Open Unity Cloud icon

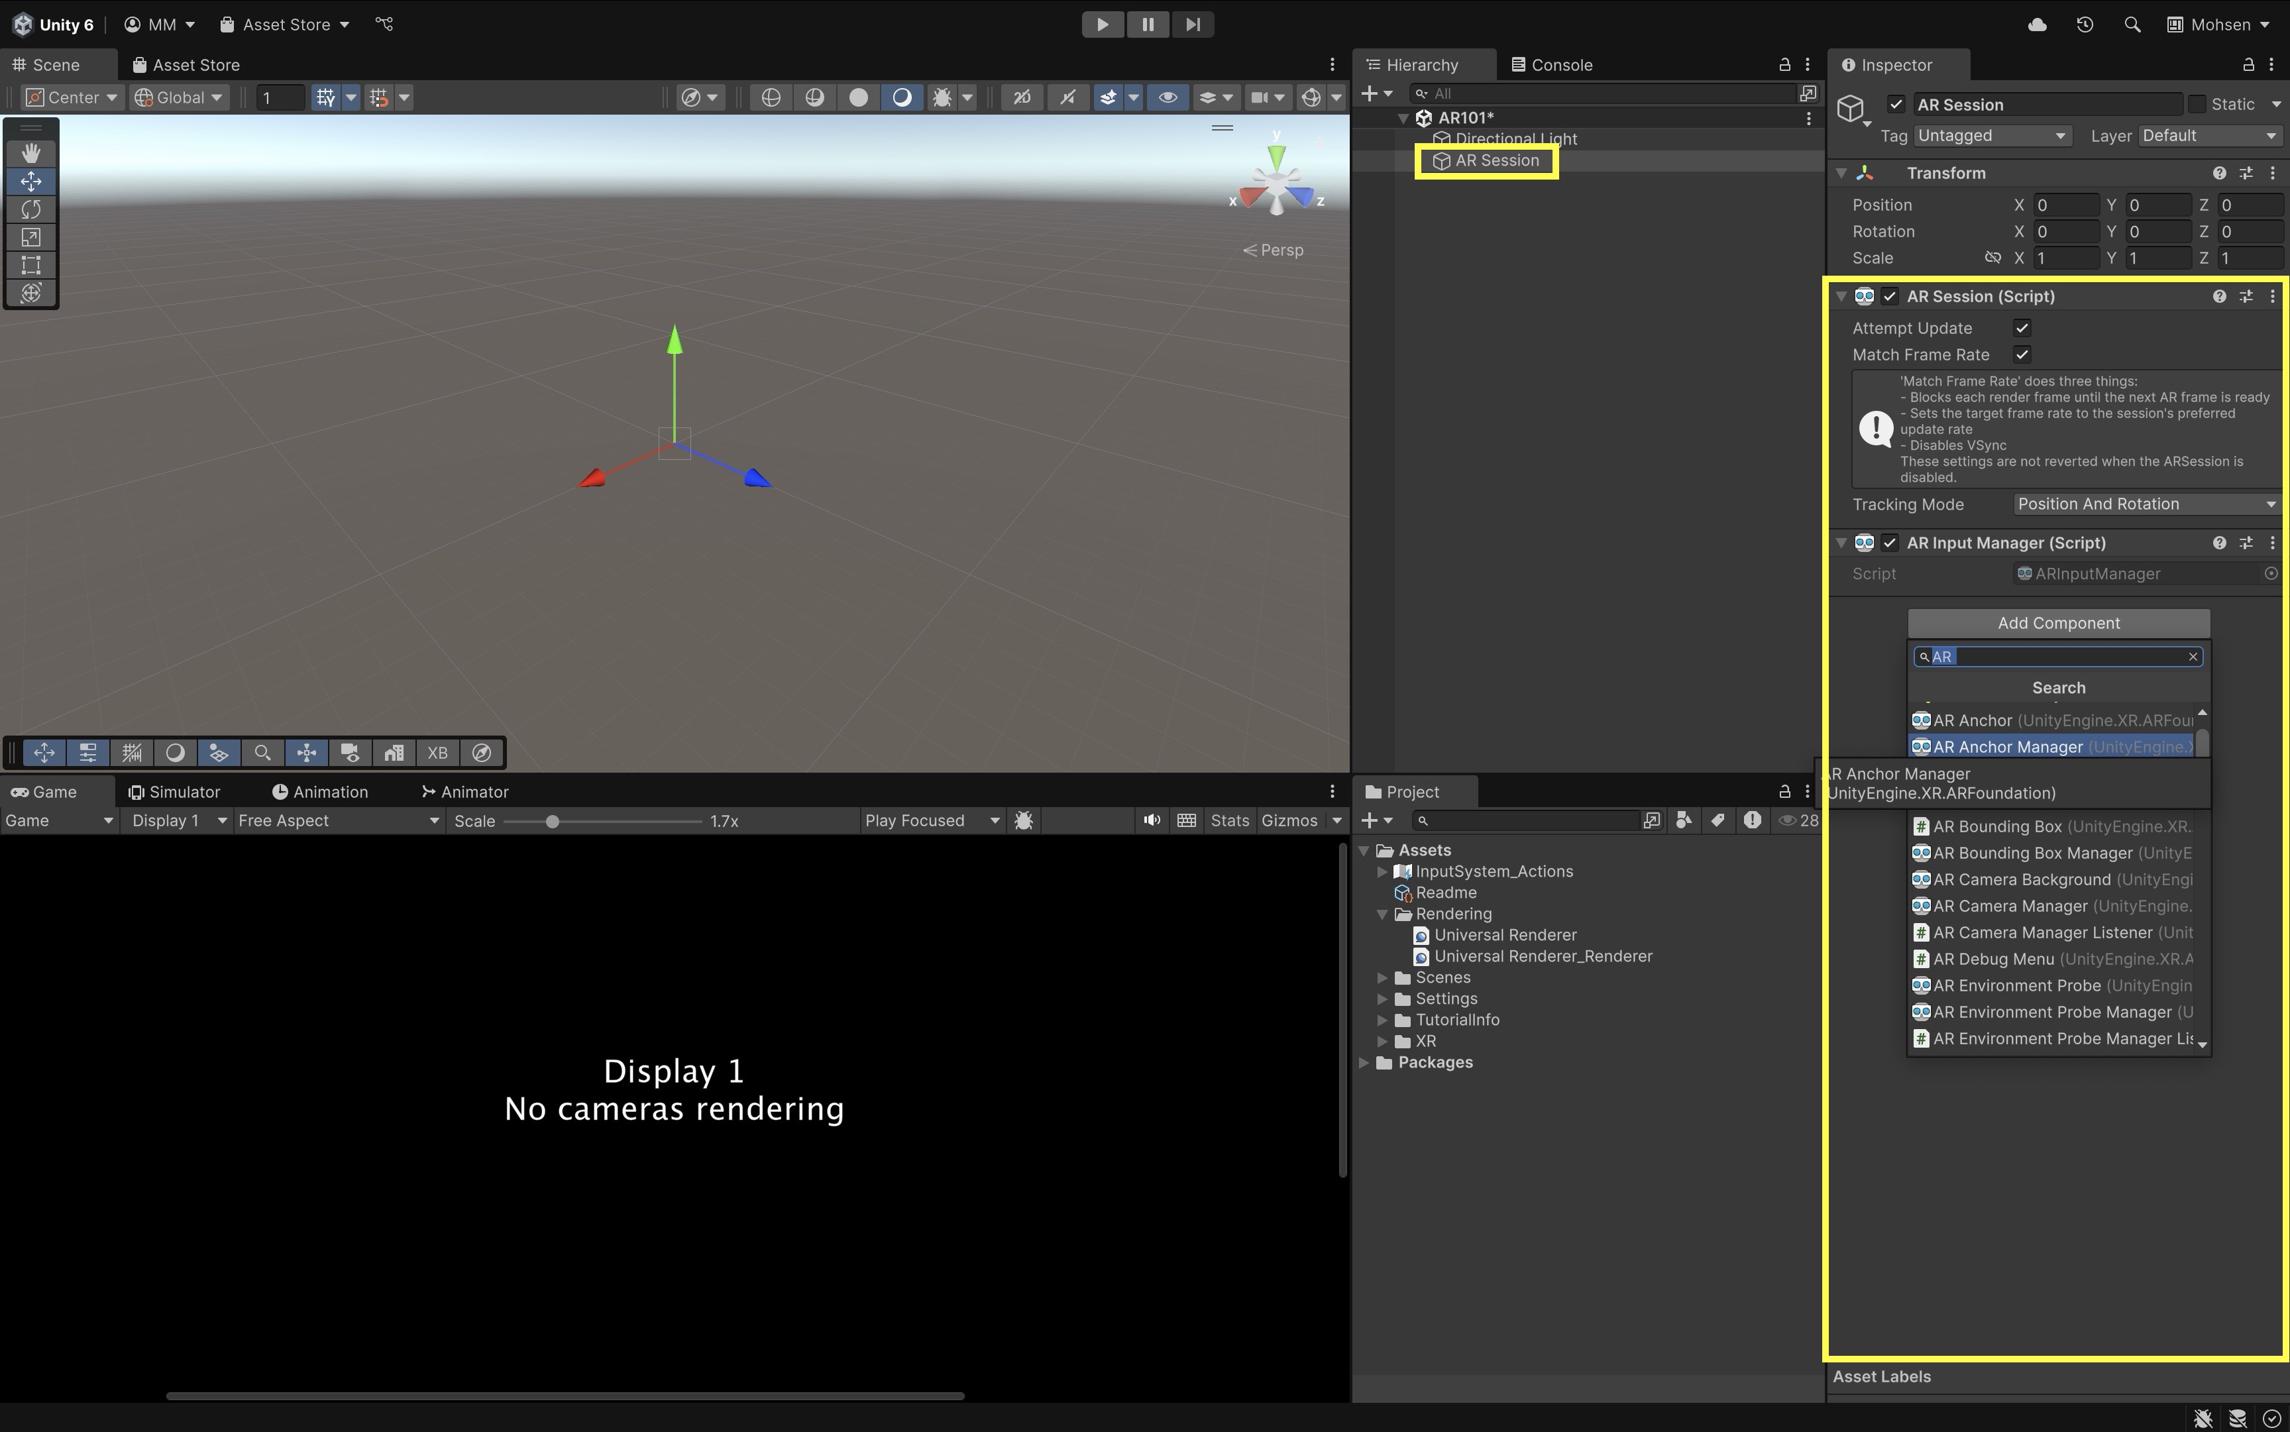click(2037, 25)
